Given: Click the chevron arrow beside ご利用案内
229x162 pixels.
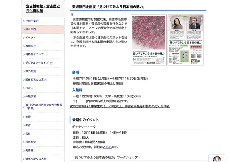Looking at the screenshot, I should coord(23,21).
